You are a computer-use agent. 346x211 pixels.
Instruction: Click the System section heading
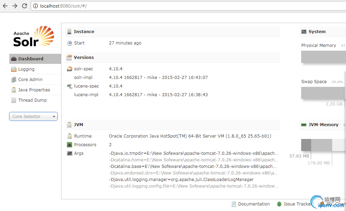click(317, 31)
